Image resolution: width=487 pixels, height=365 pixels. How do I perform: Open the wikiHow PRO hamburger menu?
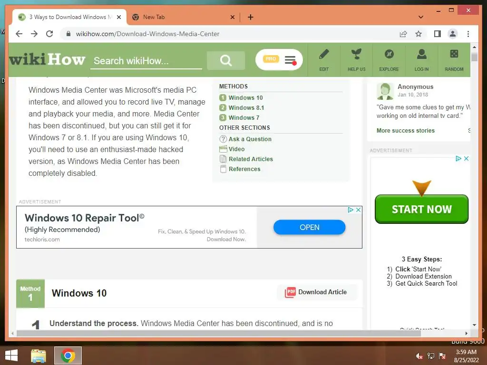(x=290, y=60)
